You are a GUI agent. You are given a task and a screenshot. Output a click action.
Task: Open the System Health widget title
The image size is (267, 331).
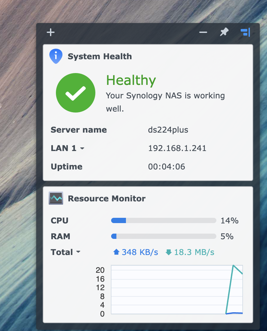point(100,56)
